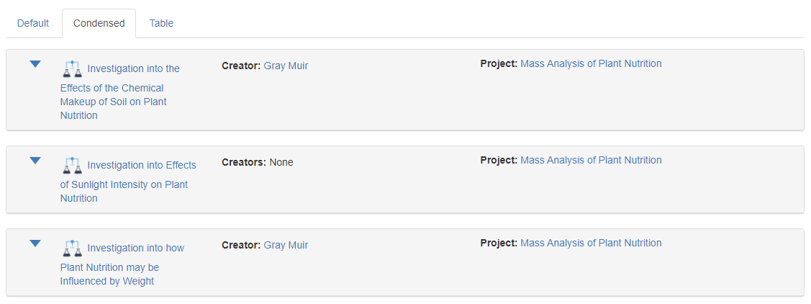Viewport: 811px width, 304px height.
Task: Click the Creators: None text in the Sunlight row
Action: point(258,162)
